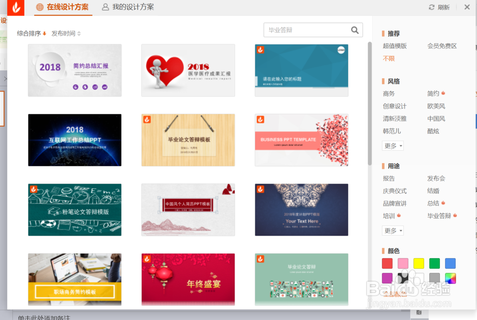Click the multicolor rainbow swatch icon
This screenshot has width=477, height=320.
point(450,278)
